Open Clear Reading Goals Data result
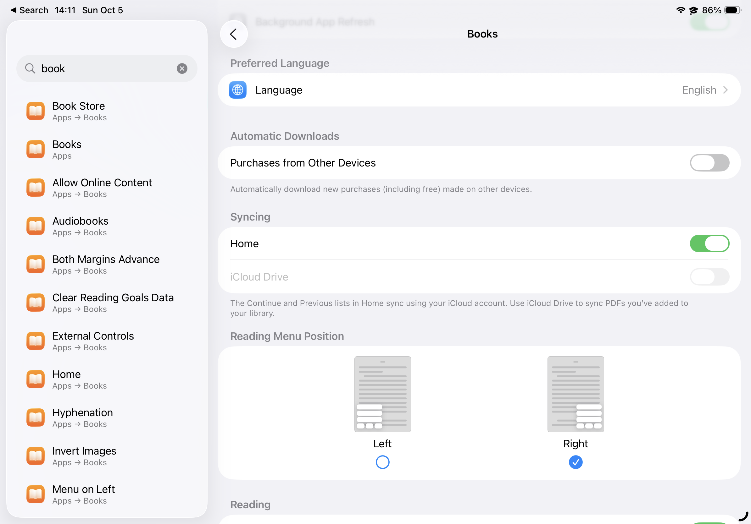Screen dimensions: 751x524 coord(113,303)
